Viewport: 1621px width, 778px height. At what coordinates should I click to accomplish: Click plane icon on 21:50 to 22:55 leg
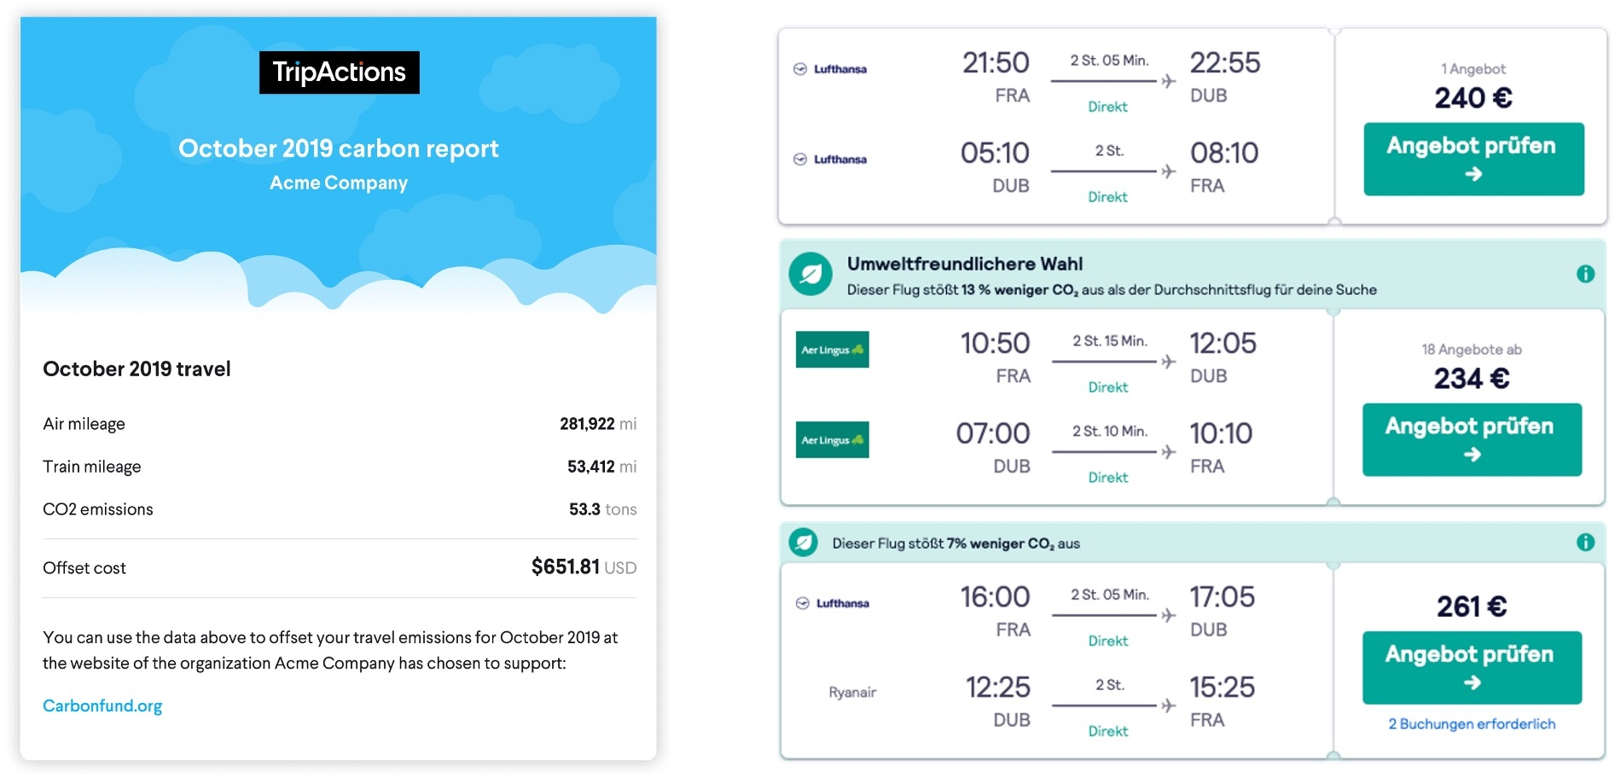1168,81
